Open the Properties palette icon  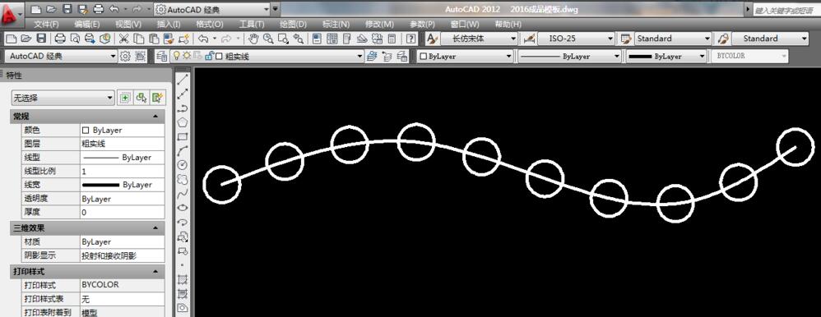pyautogui.click(x=317, y=38)
